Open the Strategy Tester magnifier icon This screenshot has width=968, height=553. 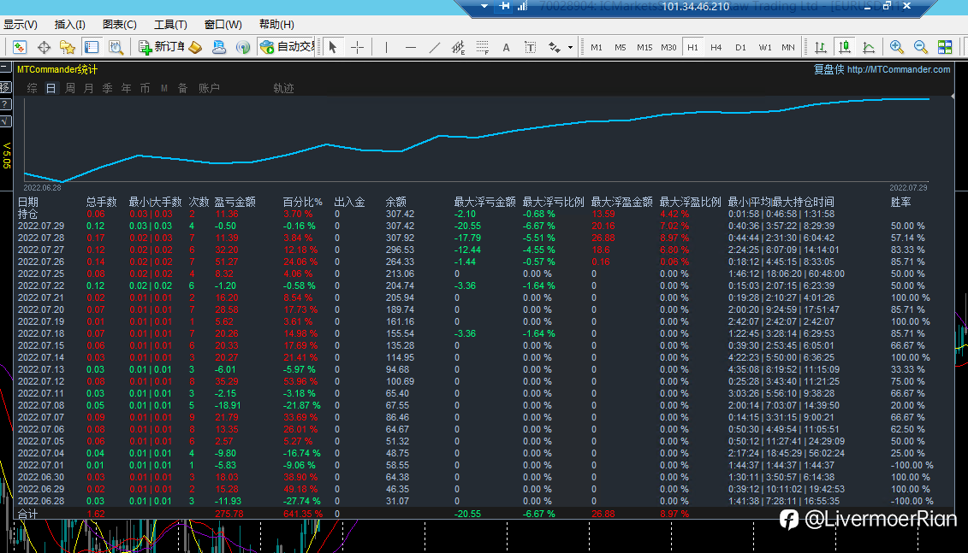point(116,48)
